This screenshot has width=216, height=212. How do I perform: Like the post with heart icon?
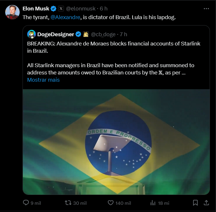tap(110, 203)
